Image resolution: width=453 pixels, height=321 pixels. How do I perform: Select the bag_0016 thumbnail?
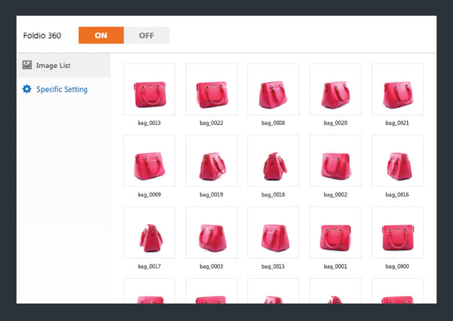pos(397,160)
